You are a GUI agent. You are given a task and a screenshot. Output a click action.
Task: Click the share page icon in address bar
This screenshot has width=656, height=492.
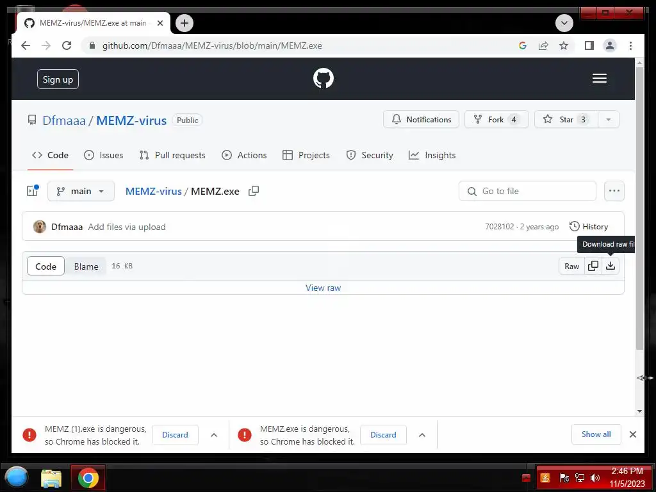543,45
